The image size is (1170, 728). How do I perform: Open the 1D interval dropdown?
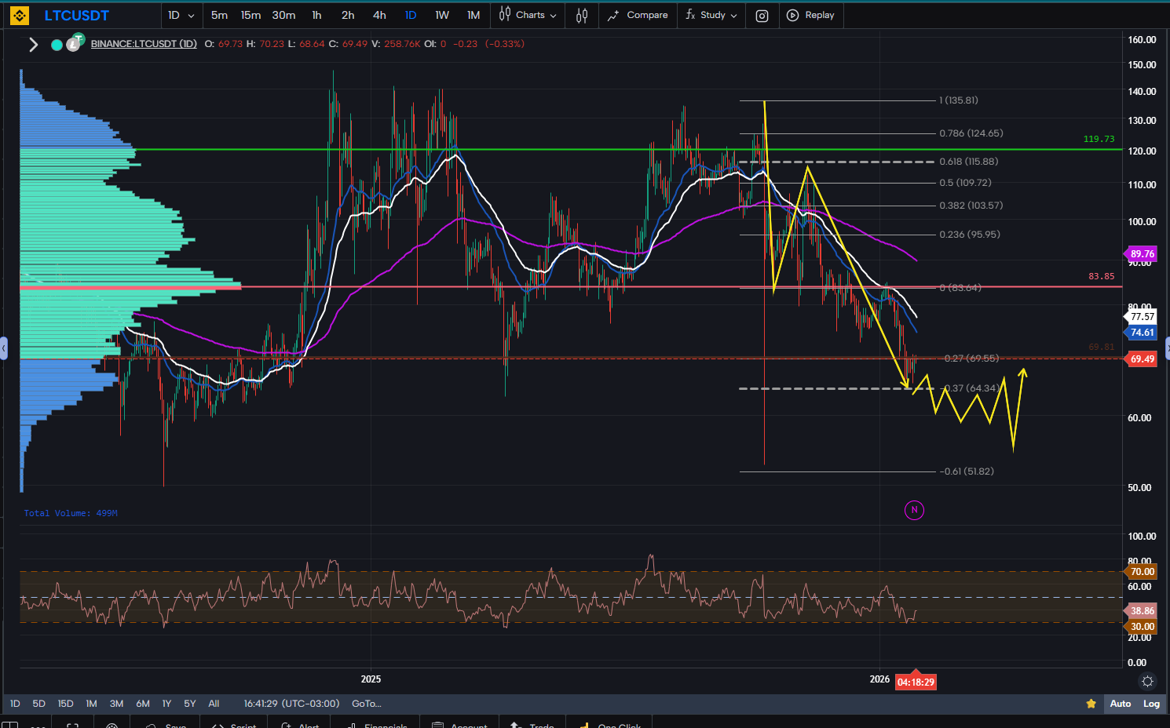point(181,15)
